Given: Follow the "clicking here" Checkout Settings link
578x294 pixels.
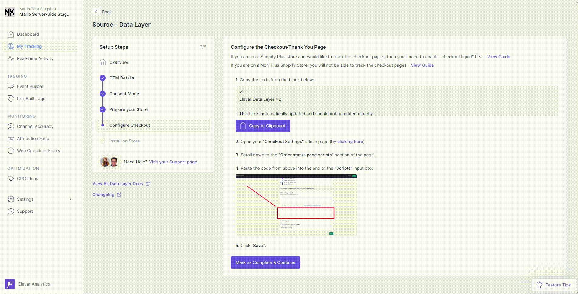Looking at the screenshot, I should pyautogui.click(x=350, y=142).
